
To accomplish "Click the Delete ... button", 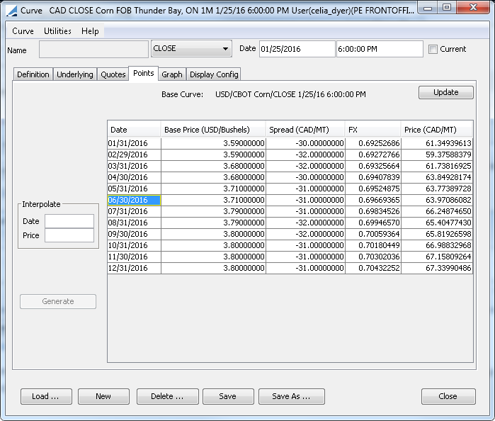I will click(168, 396).
